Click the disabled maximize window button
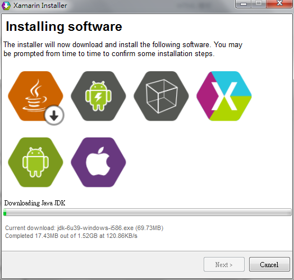Viewport: 294px width, 280px height. [x=259, y=3]
